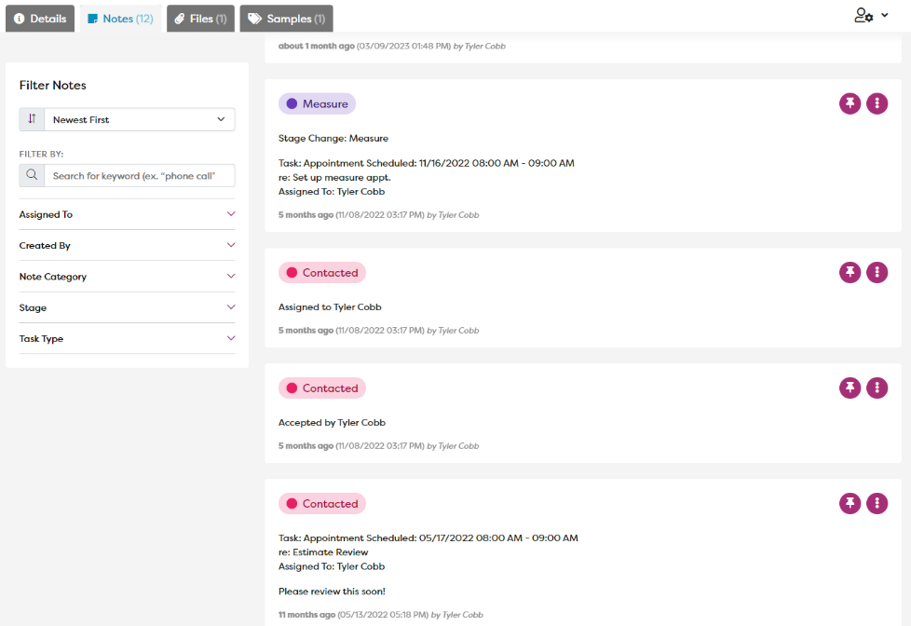The width and height of the screenshot is (911, 626).
Task: Expand the Note Category filter
Action: 127,277
